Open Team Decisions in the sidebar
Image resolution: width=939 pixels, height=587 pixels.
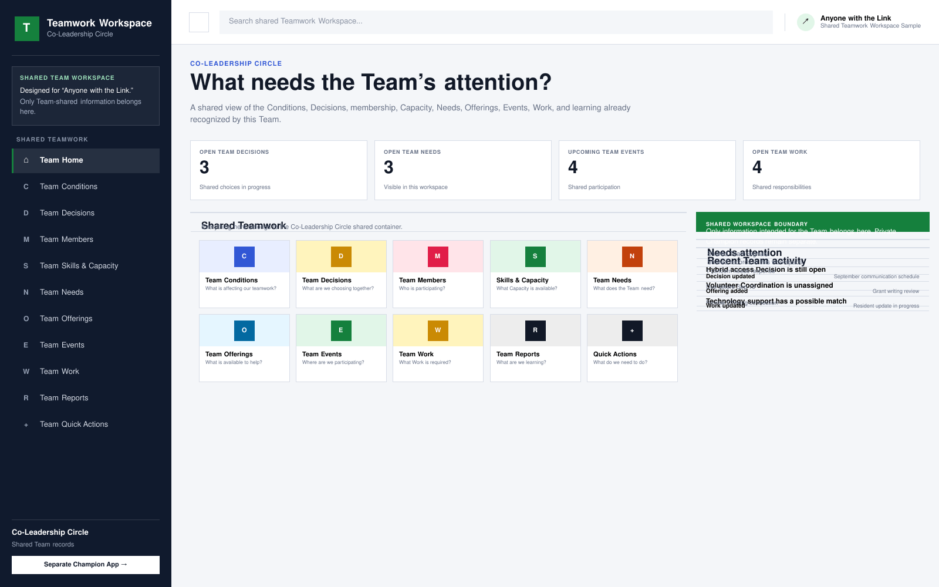[86, 213]
